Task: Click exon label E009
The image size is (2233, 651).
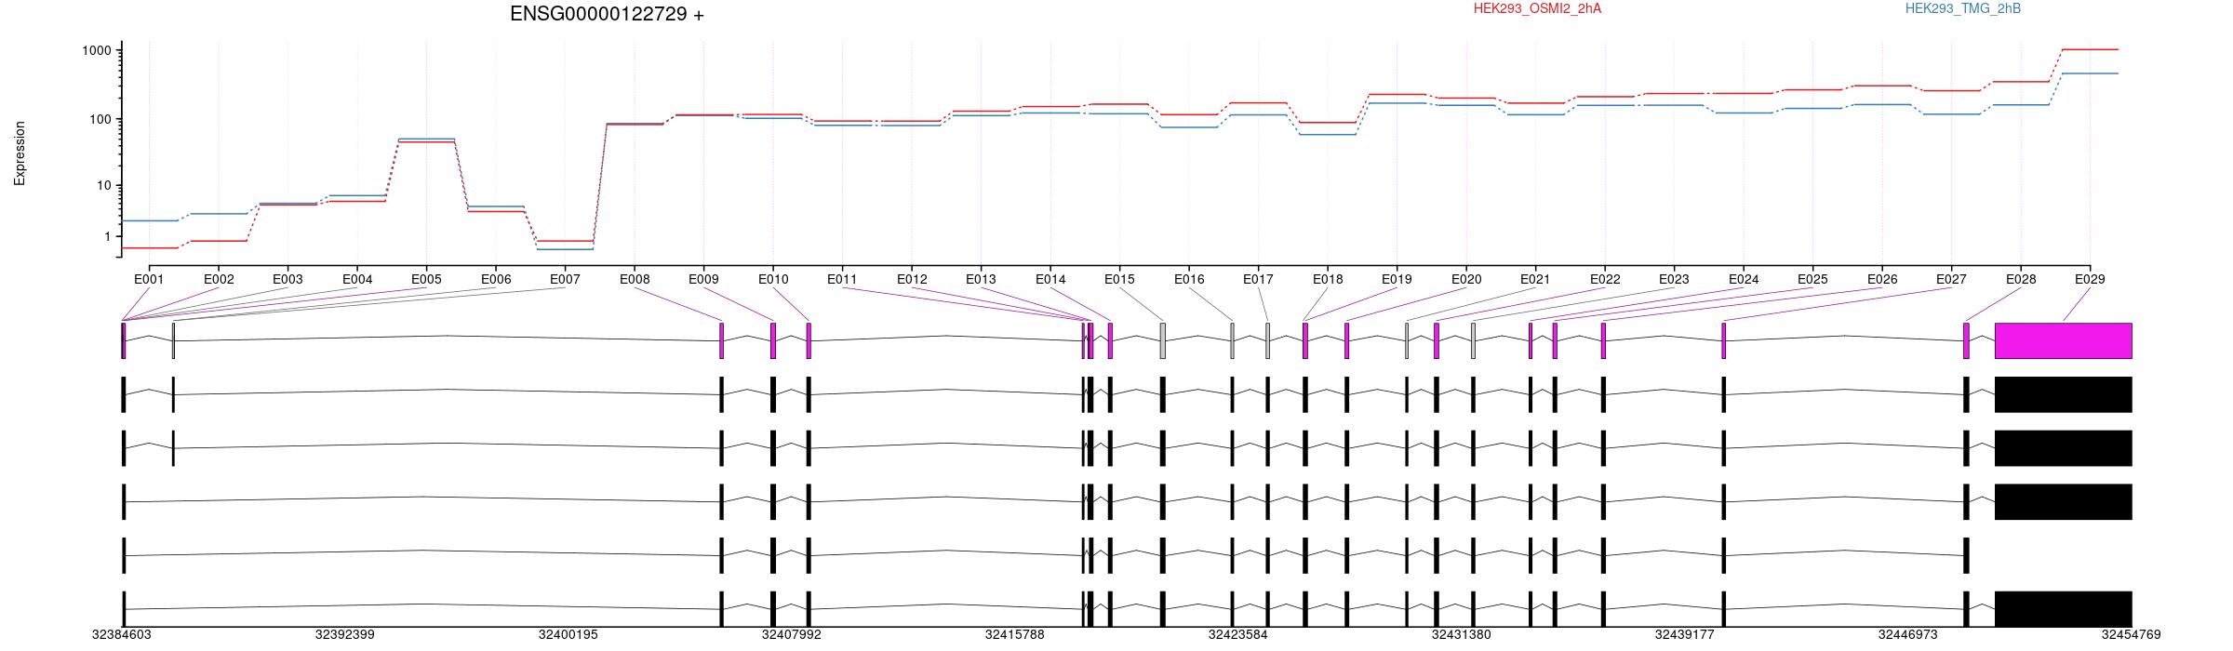Action: tap(703, 279)
